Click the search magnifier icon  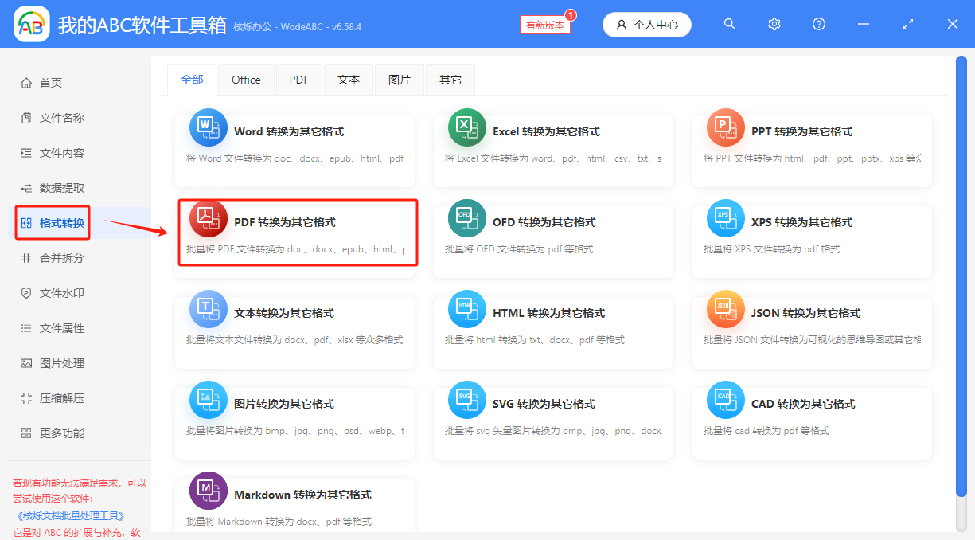pos(729,24)
